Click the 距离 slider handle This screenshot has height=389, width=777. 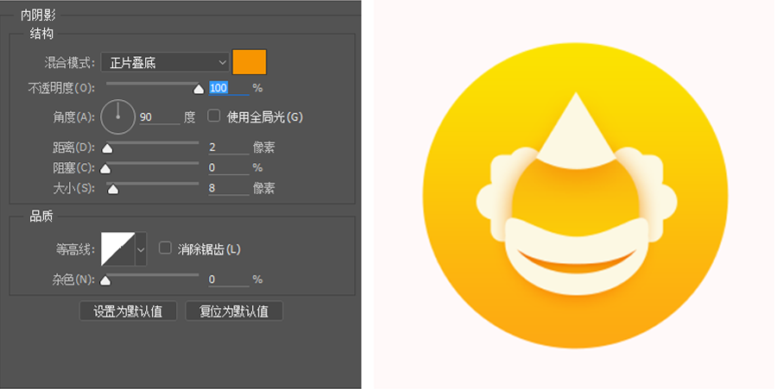click(x=107, y=148)
